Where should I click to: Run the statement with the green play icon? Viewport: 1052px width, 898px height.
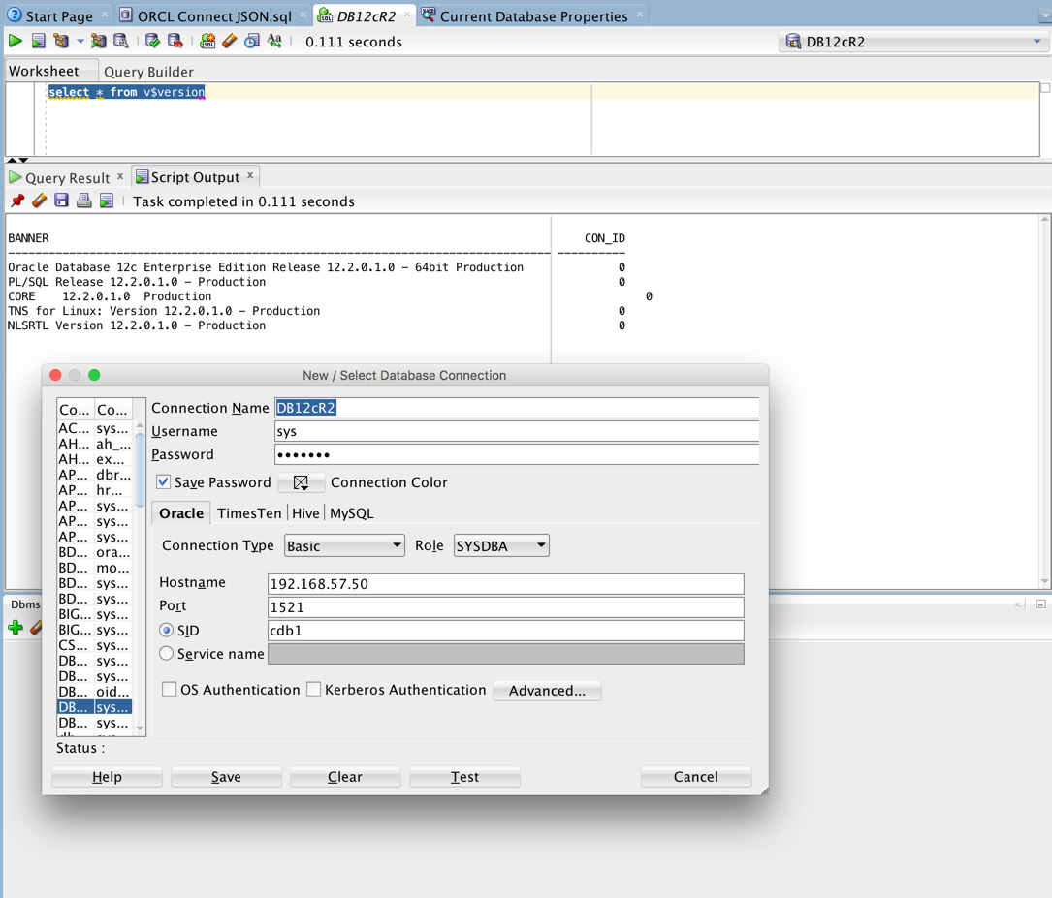tap(15, 41)
